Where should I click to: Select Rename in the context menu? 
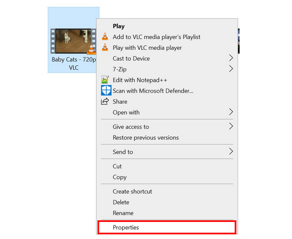pyautogui.click(x=167, y=213)
